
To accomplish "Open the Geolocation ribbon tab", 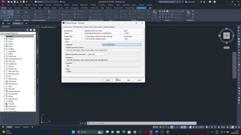I will 141,8.
